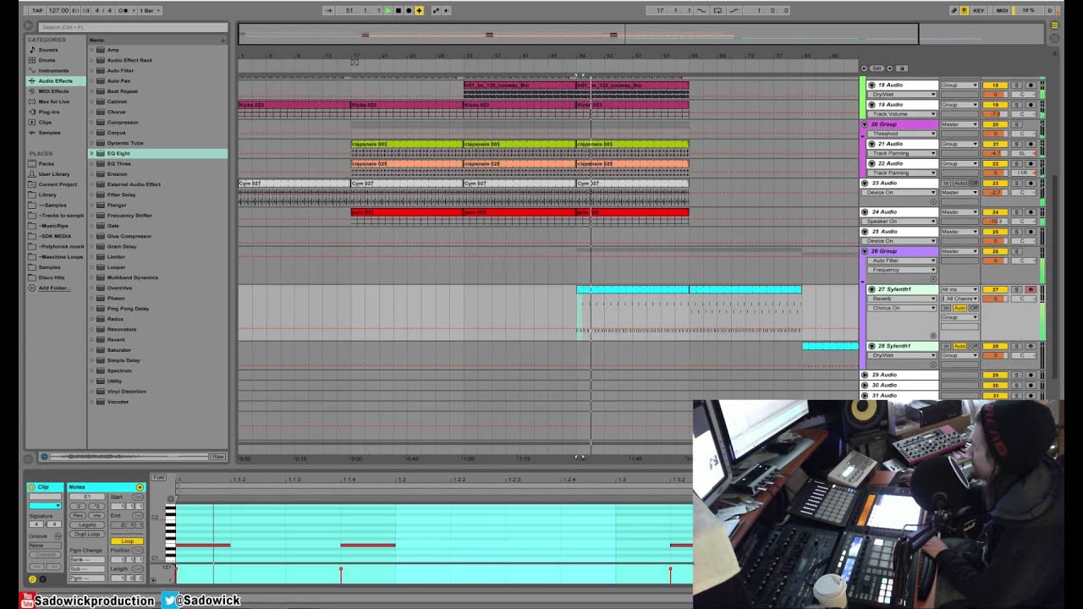Image resolution: width=1083 pixels, height=609 pixels.
Task: Click the Stop button in the transport
Action: point(399,10)
